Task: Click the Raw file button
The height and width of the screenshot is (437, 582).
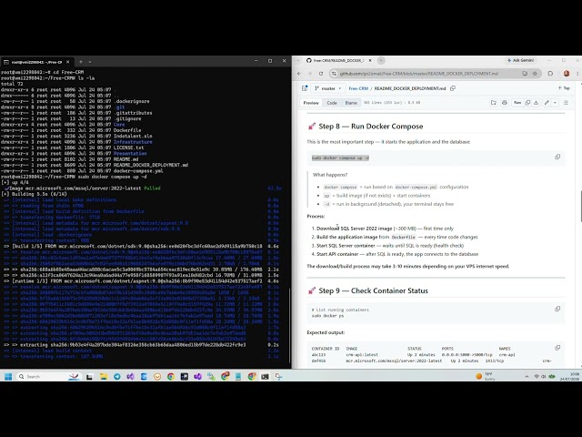Action: coord(517,103)
